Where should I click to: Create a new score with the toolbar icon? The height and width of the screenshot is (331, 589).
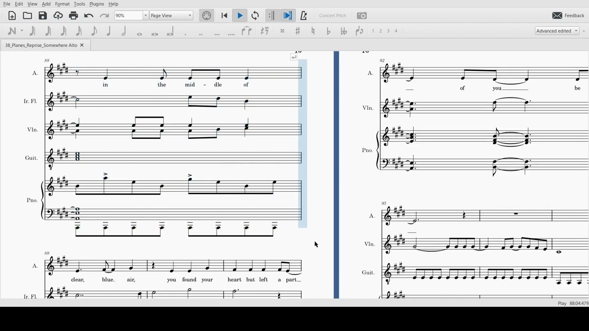point(12,16)
